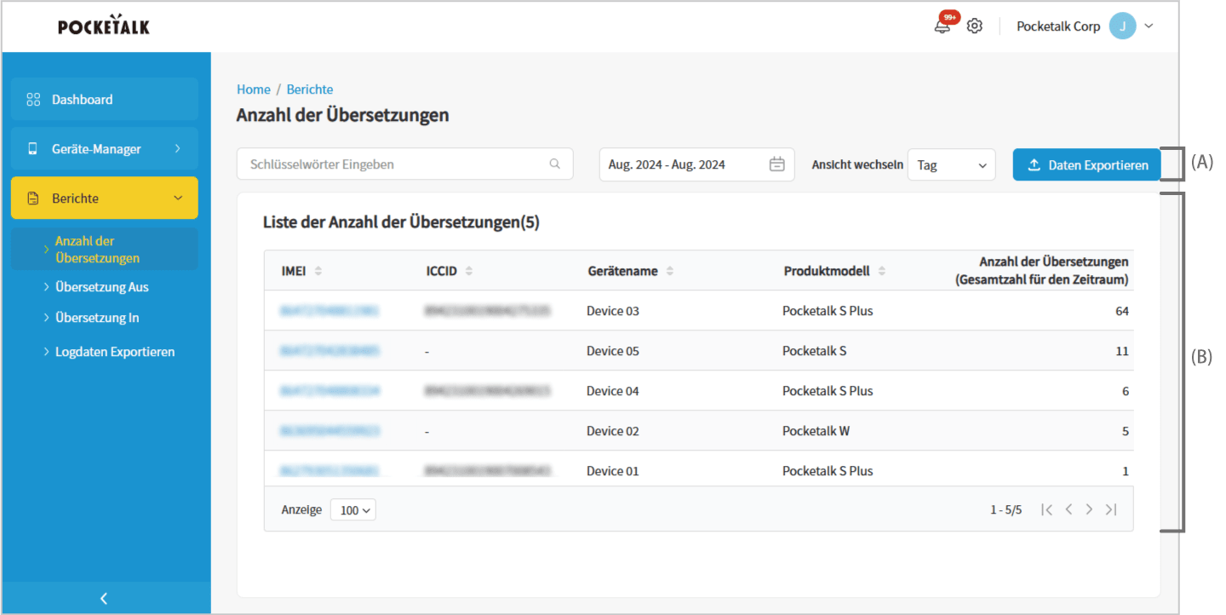This screenshot has width=1226, height=615.
Task: Click the Dashboard grid icon
Action: pos(33,100)
